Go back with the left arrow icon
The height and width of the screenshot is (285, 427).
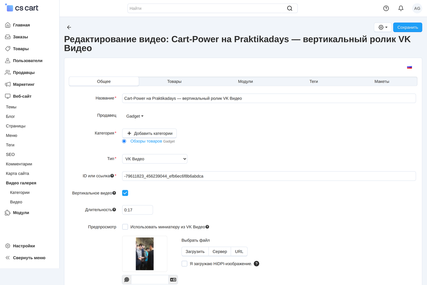click(x=69, y=27)
